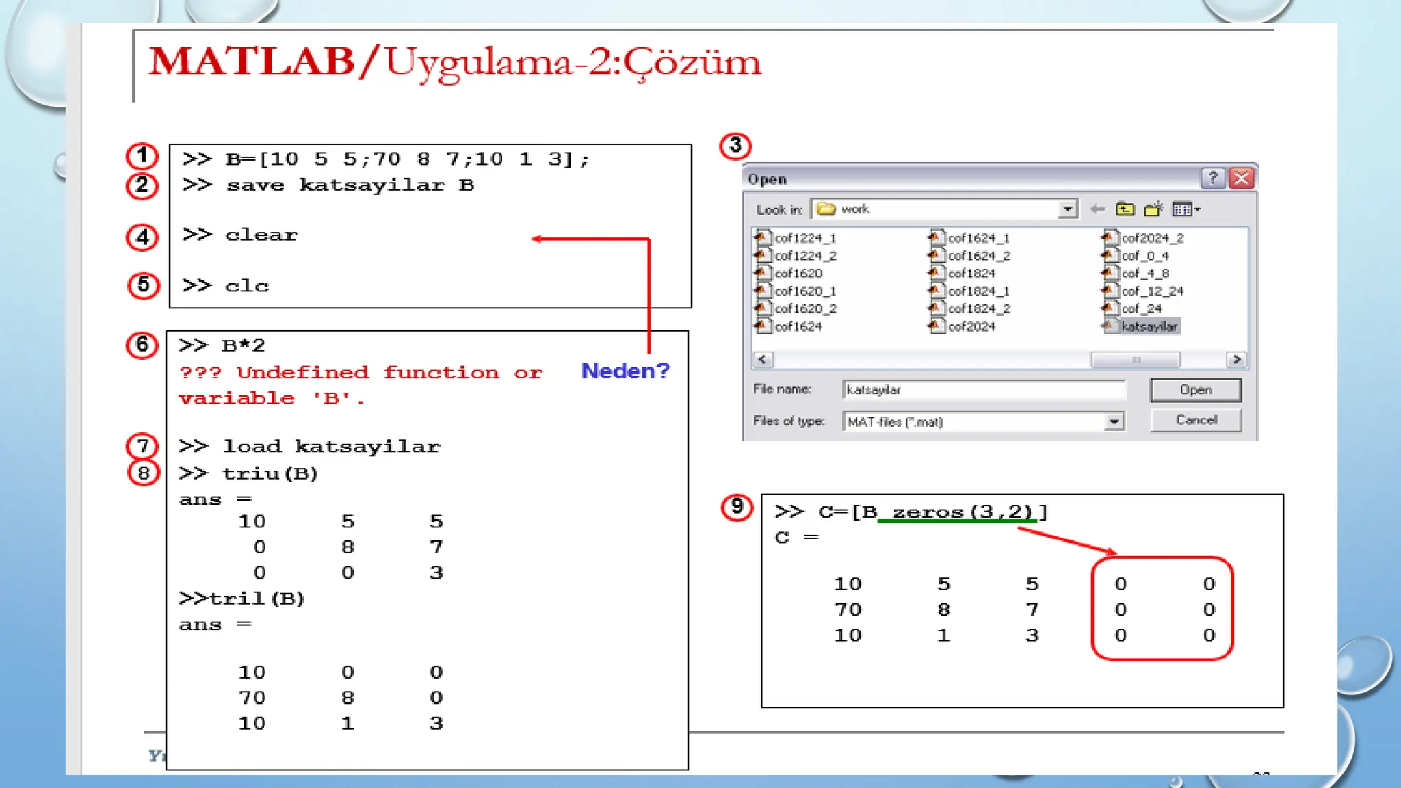Expand the Files of type dropdown

[x=1114, y=422]
